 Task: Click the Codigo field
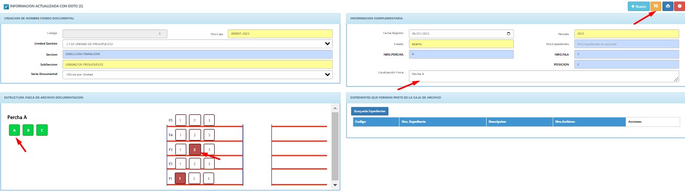click(114, 34)
